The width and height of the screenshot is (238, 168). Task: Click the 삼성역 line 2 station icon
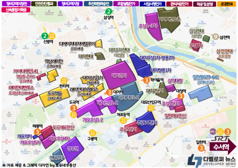point(107,11)
